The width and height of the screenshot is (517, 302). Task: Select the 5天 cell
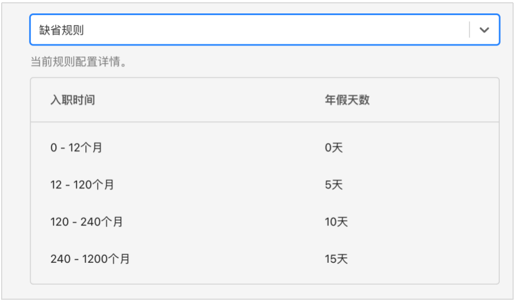[334, 185]
